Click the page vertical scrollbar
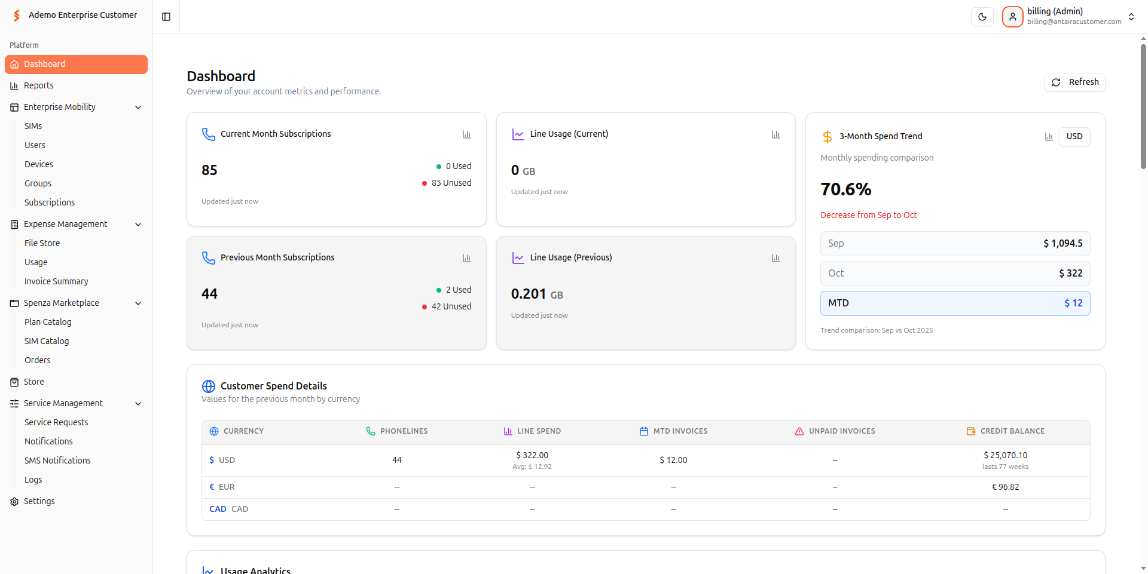1148x574 pixels. pyautogui.click(x=1143, y=108)
